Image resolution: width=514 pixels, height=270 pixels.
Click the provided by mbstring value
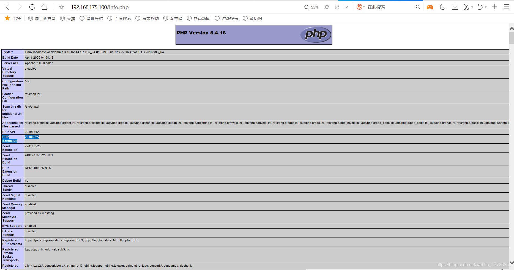[x=39, y=213]
